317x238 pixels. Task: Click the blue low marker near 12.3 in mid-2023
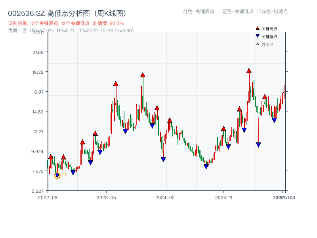(x=125, y=131)
